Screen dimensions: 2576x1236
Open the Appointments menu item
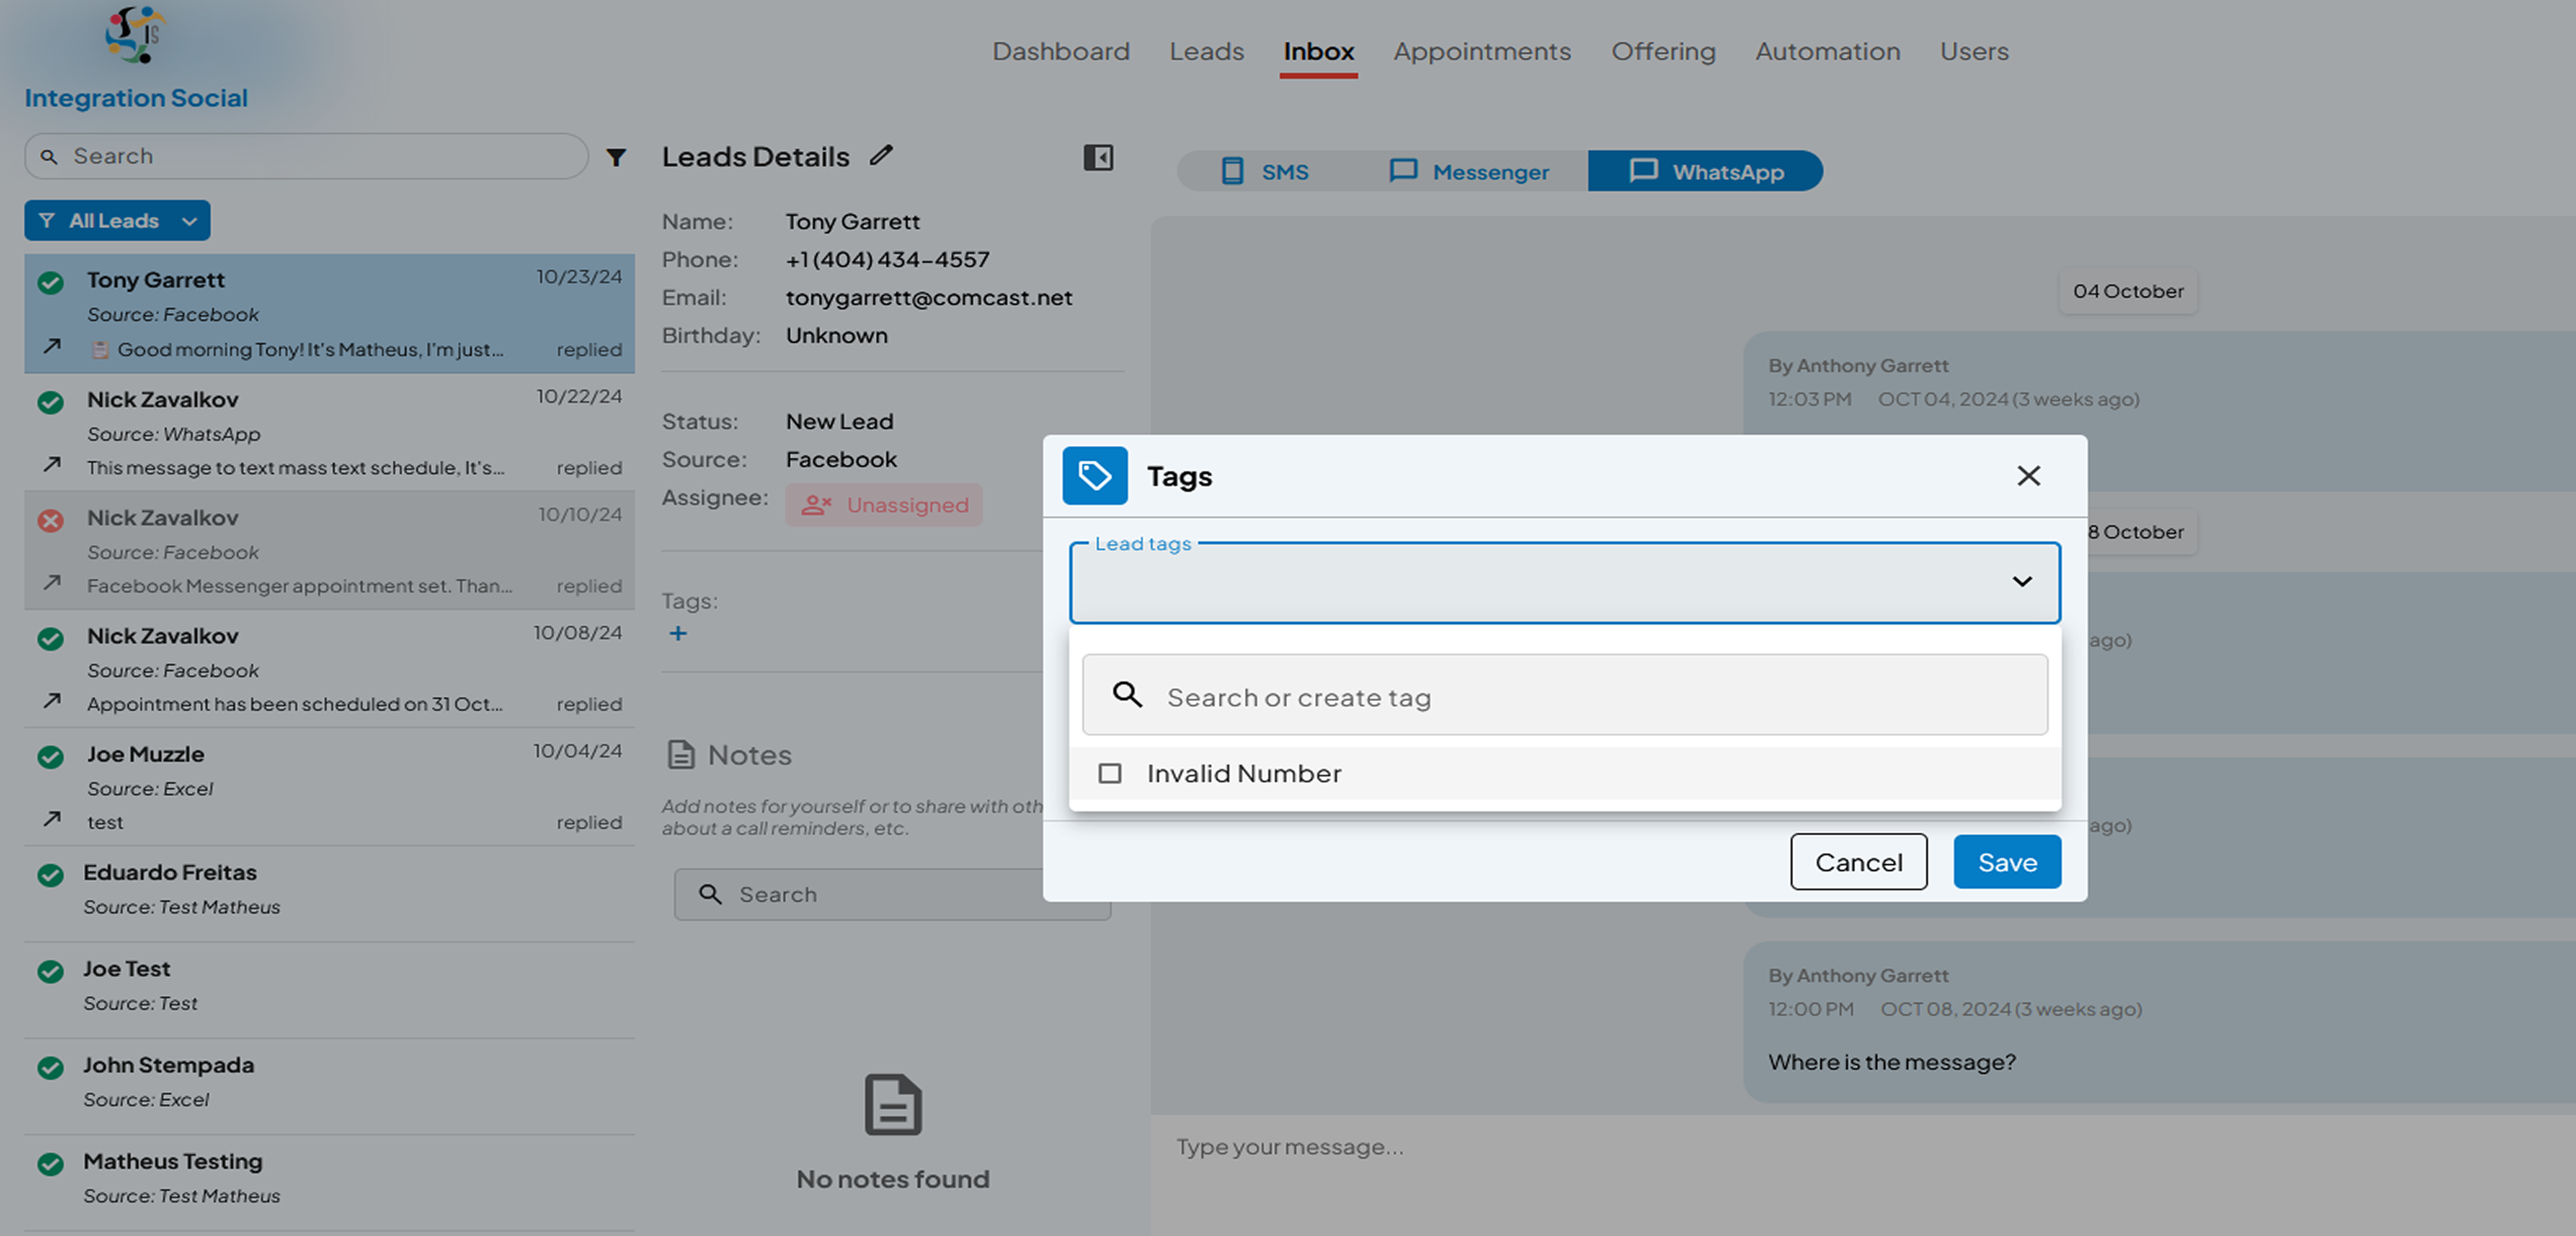click(x=1482, y=51)
